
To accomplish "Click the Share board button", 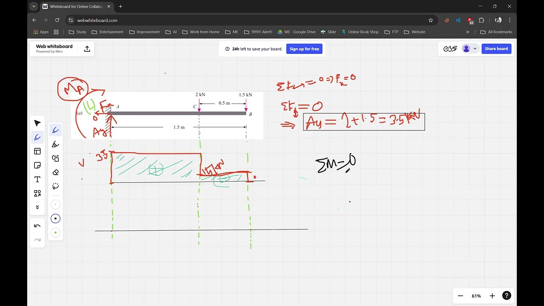I will tap(496, 49).
